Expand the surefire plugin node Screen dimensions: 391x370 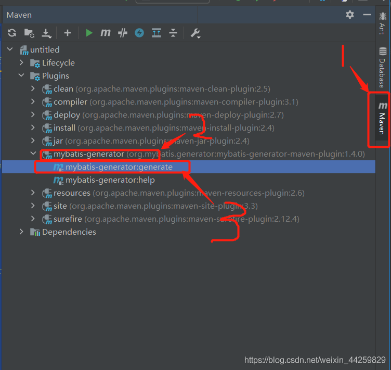(x=33, y=219)
